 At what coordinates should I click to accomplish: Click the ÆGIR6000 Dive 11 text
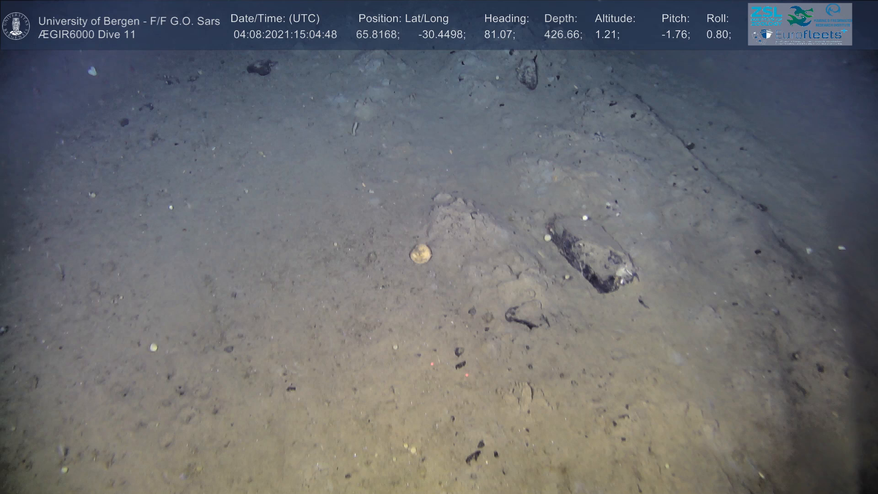[x=87, y=35]
